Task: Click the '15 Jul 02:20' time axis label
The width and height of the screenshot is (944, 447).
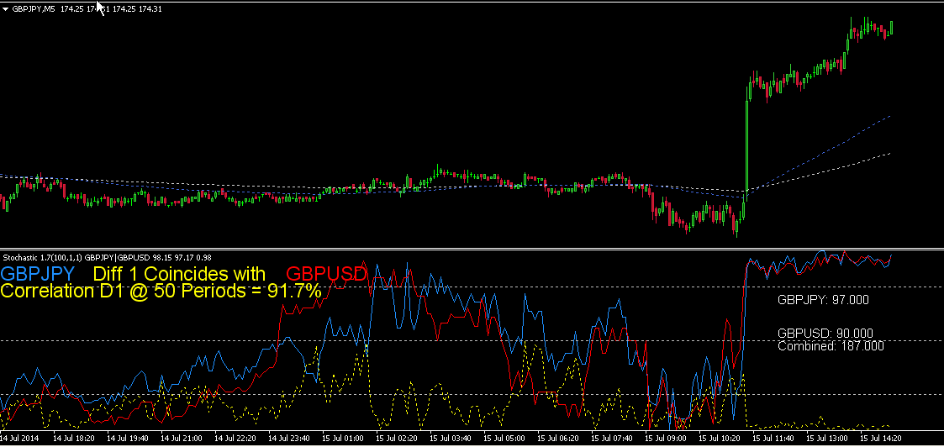Action: click(x=396, y=438)
